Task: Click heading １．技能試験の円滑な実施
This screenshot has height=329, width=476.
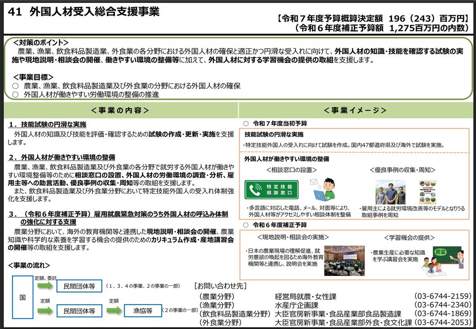Action: coord(47,125)
